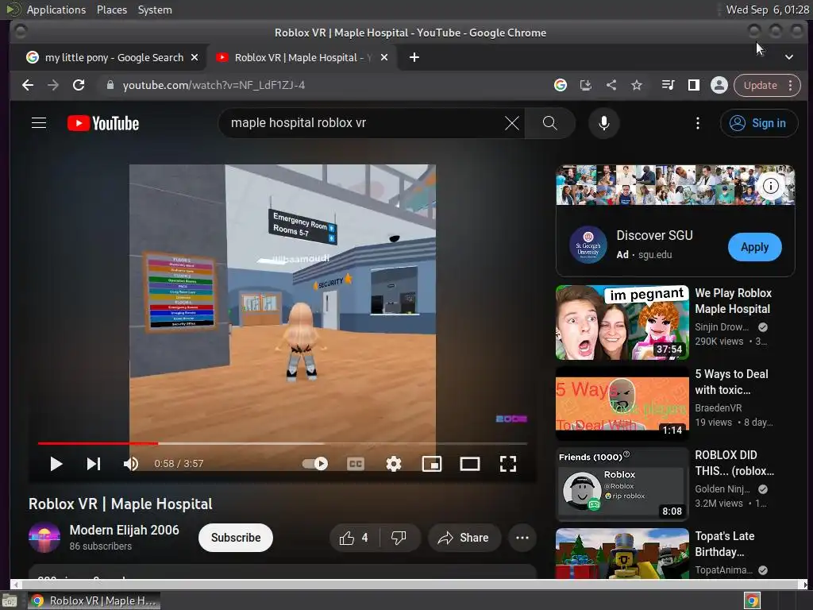Image resolution: width=813 pixels, height=610 pixels.
Task: Mute the video volume
Action: tap(131, 464)
